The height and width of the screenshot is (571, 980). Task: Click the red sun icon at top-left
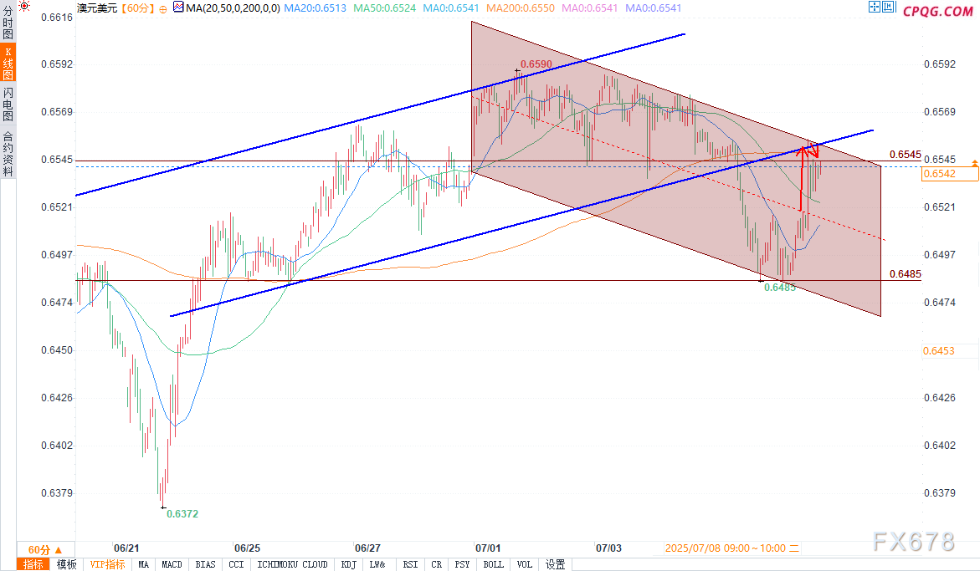(25, 7)
